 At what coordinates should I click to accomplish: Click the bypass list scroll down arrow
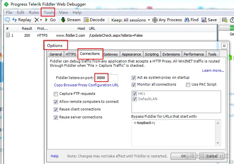[x=218, y=143]
